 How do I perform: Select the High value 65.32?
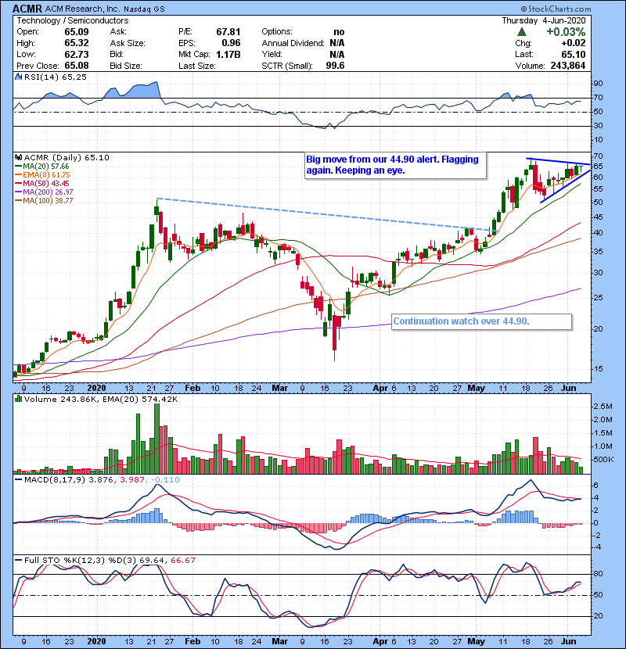pos(76,43)
